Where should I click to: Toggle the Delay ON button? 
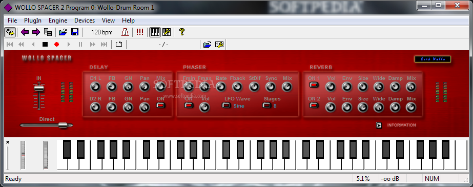(160, 105)
